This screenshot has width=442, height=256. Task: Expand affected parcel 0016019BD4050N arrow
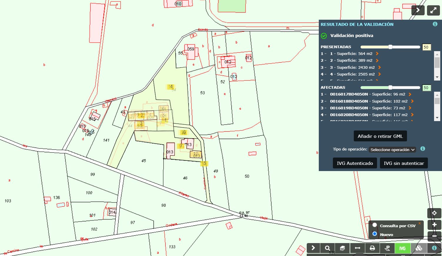410,108
